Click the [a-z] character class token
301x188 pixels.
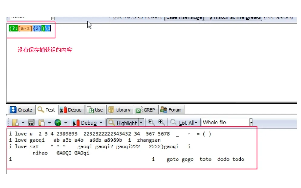point(25,29)
